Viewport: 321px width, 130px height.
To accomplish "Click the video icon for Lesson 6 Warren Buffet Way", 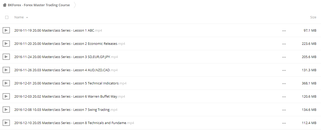I will tap(6, 96).
